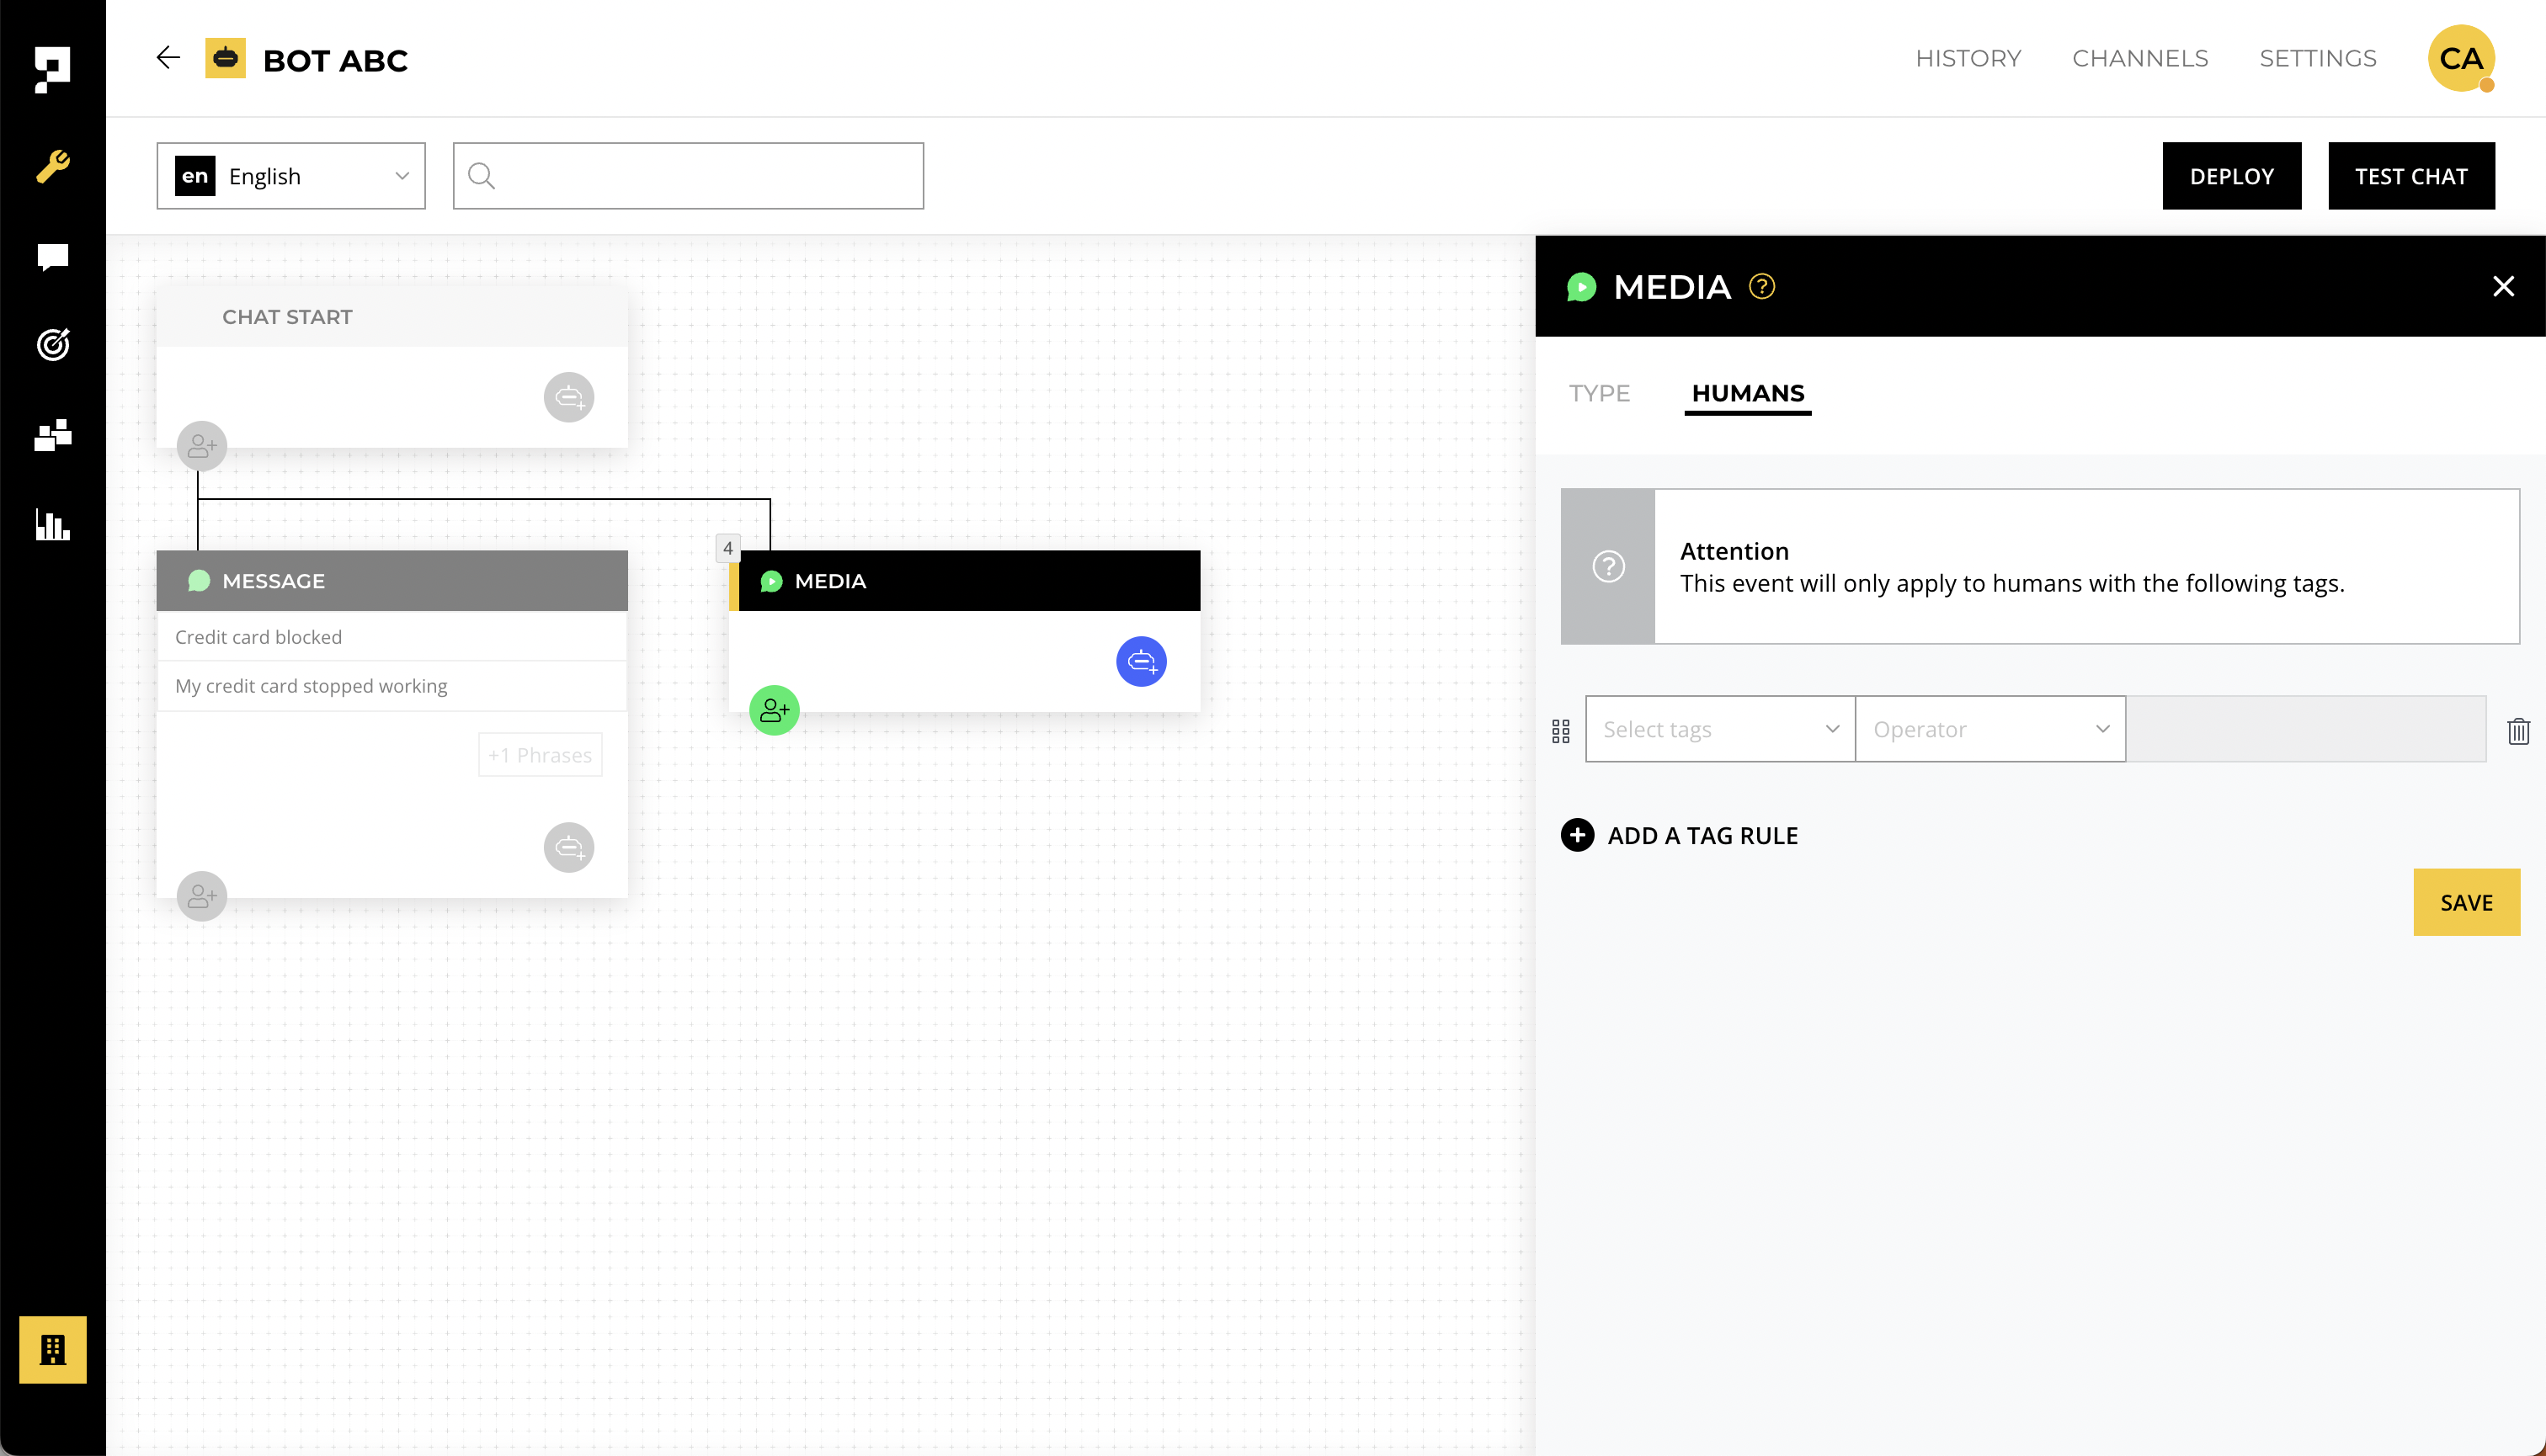Image resolution: width=2546 pixels, height=1456 pixels.
Task: Expand the Operator dropdown
Action: (x=1989, y=729)
